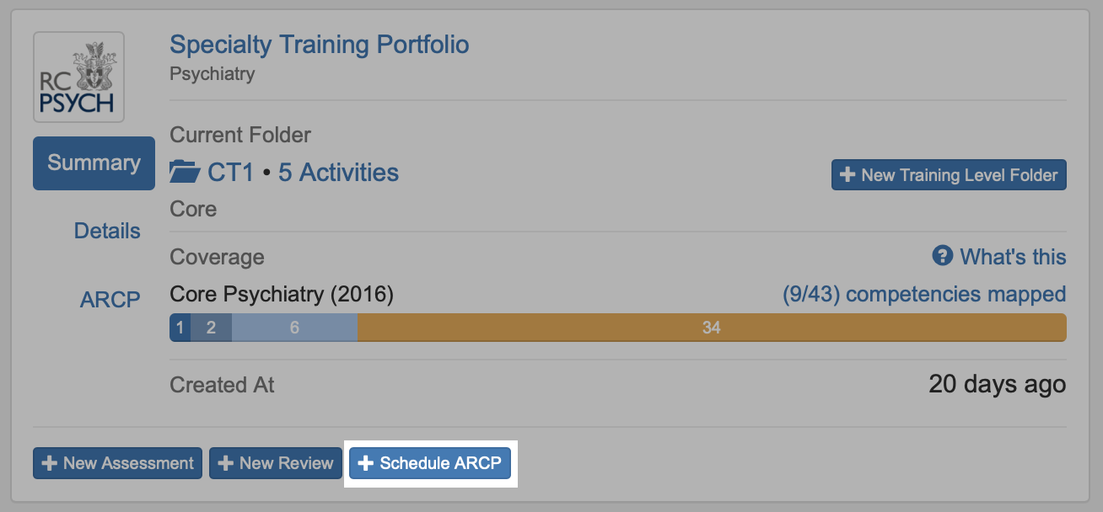Open the Specialty Training Portfolio title link
Viewport: 1103px width, 512px height.
pos(319,45)
